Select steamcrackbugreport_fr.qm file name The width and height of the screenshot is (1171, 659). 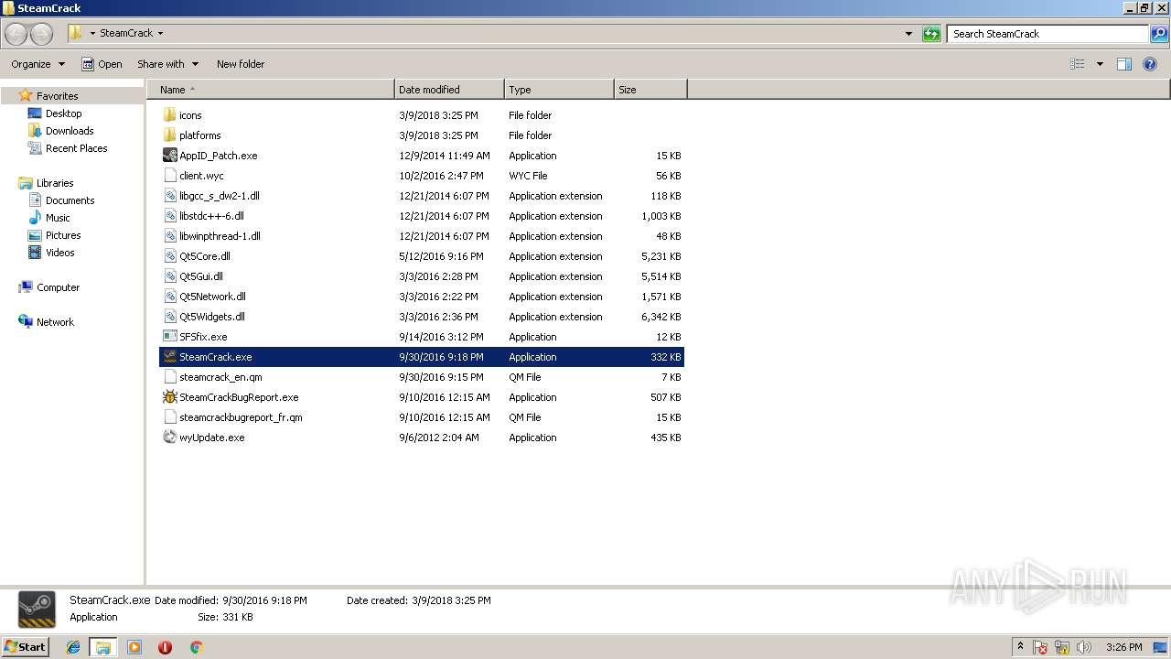[x=241, y=417]
